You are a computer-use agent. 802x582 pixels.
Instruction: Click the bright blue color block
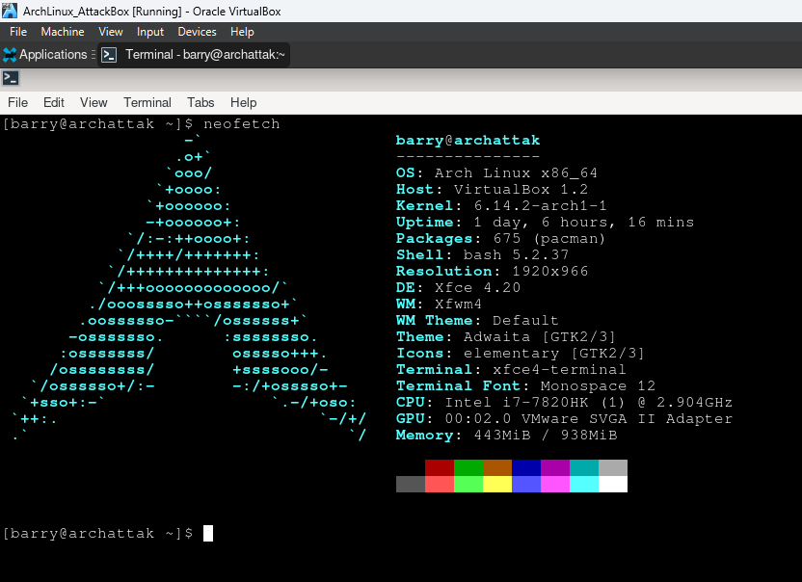point(526,485)
